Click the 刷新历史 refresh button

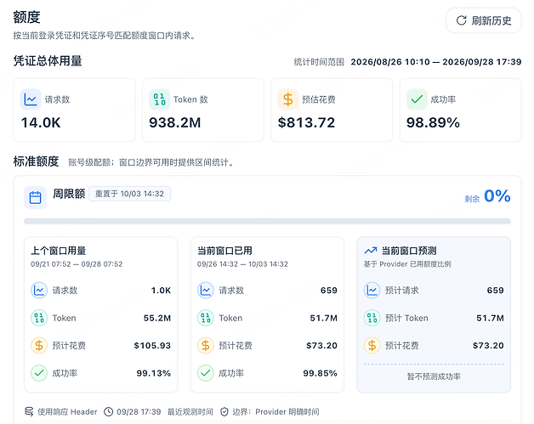coord(483,20)
